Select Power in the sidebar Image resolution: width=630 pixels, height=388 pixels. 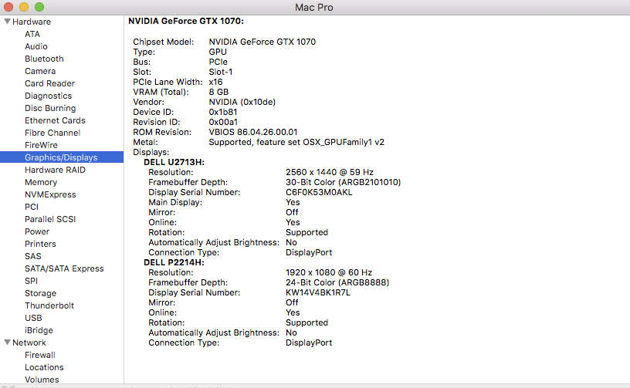tap(37, 231)
